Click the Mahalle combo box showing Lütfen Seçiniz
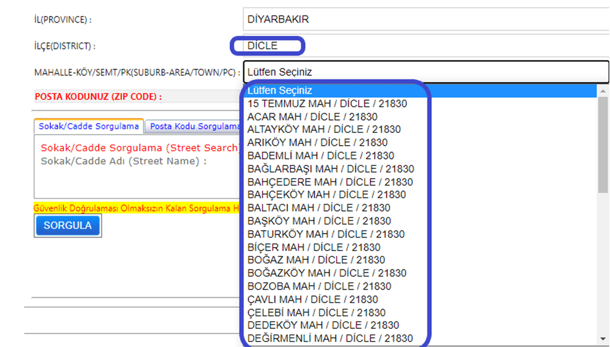Viewport: 610px width, 347px height. pyautogui.click(x=426, y=72)
